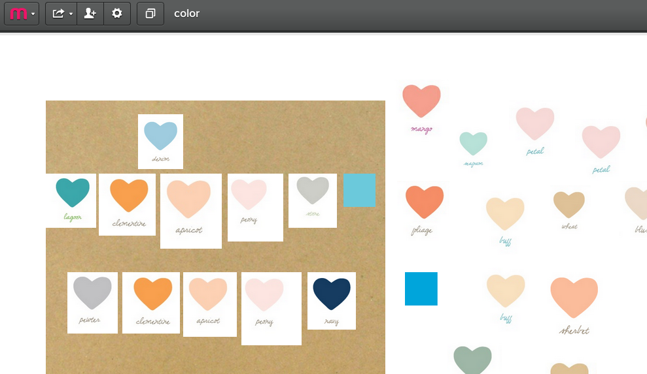This screenshot has width=647, height=374.
Task: Click the large apricot card in upper row
Action: 190,210
